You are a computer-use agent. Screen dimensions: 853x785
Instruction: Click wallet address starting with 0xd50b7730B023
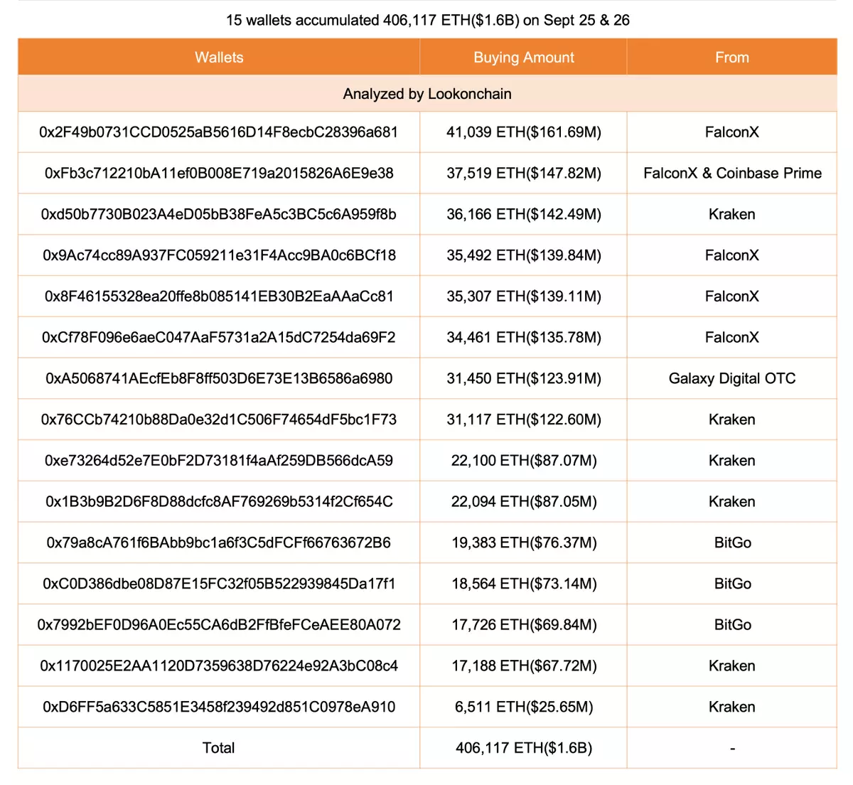(219, 215)
